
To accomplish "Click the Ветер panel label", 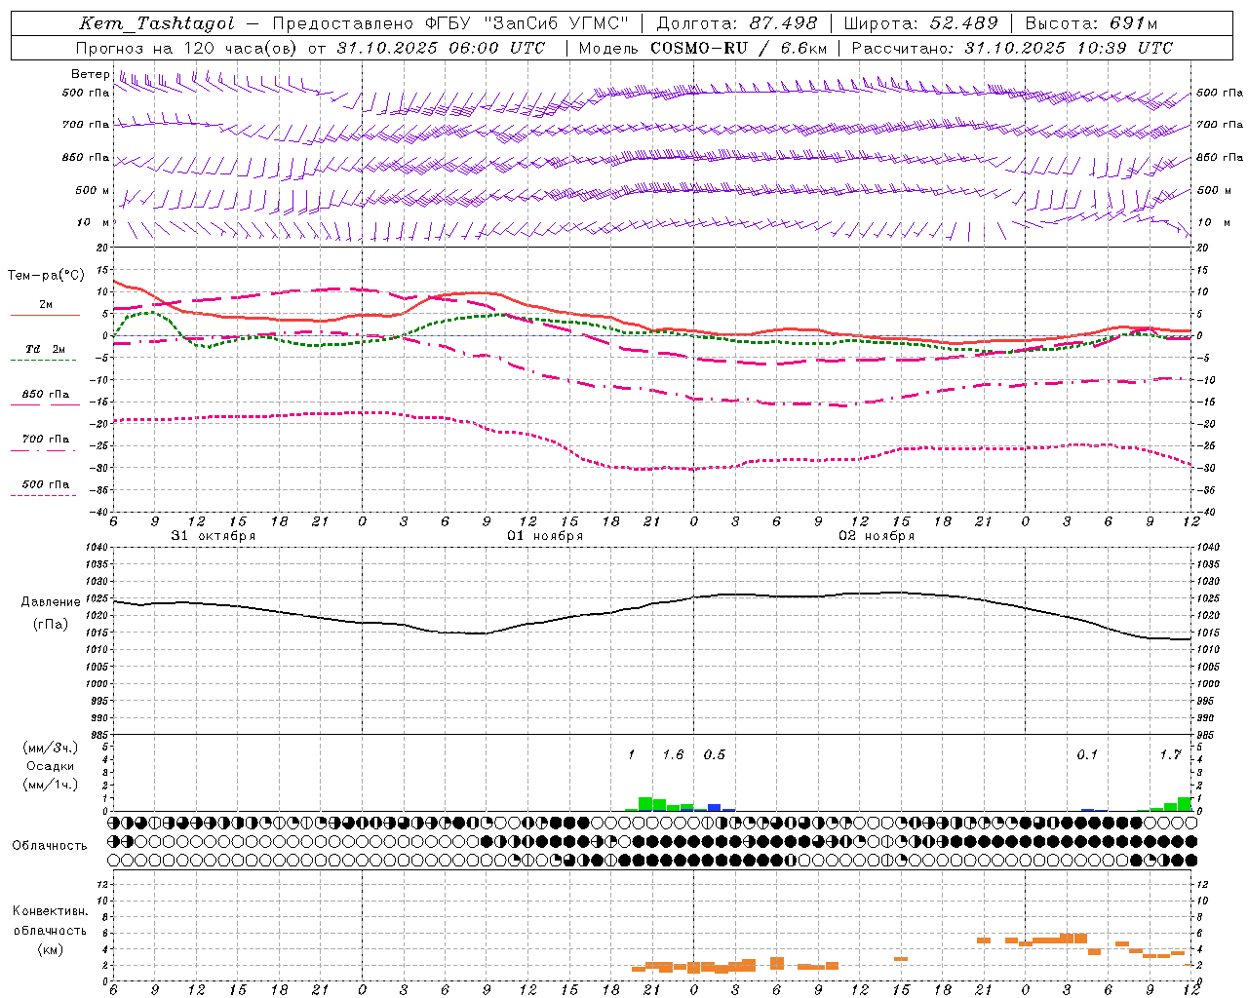I will click(90, 74).
